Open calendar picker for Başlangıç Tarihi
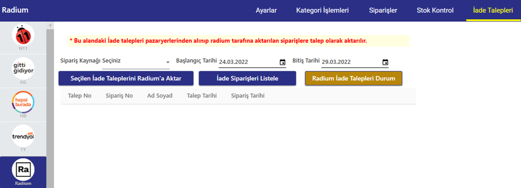 tap(282, 62)
